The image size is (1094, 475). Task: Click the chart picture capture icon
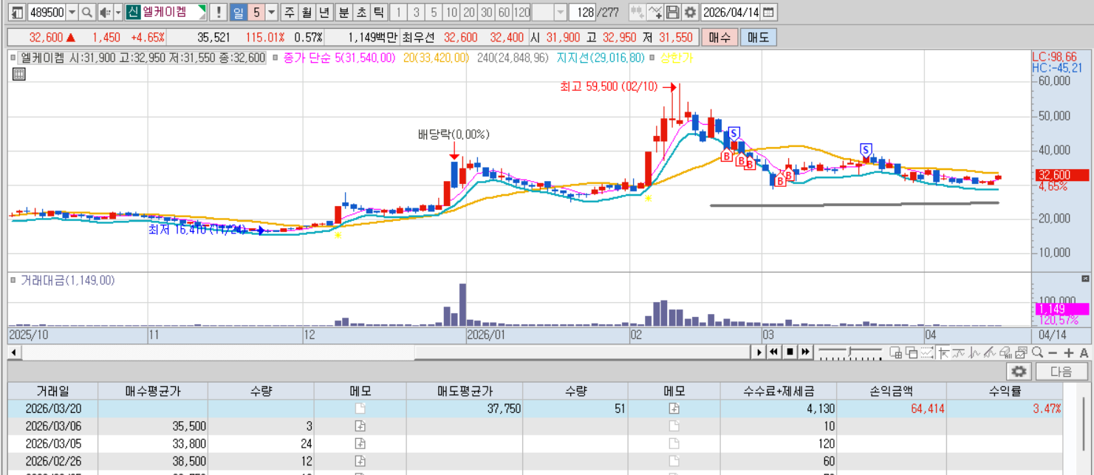coord(1022,352)
